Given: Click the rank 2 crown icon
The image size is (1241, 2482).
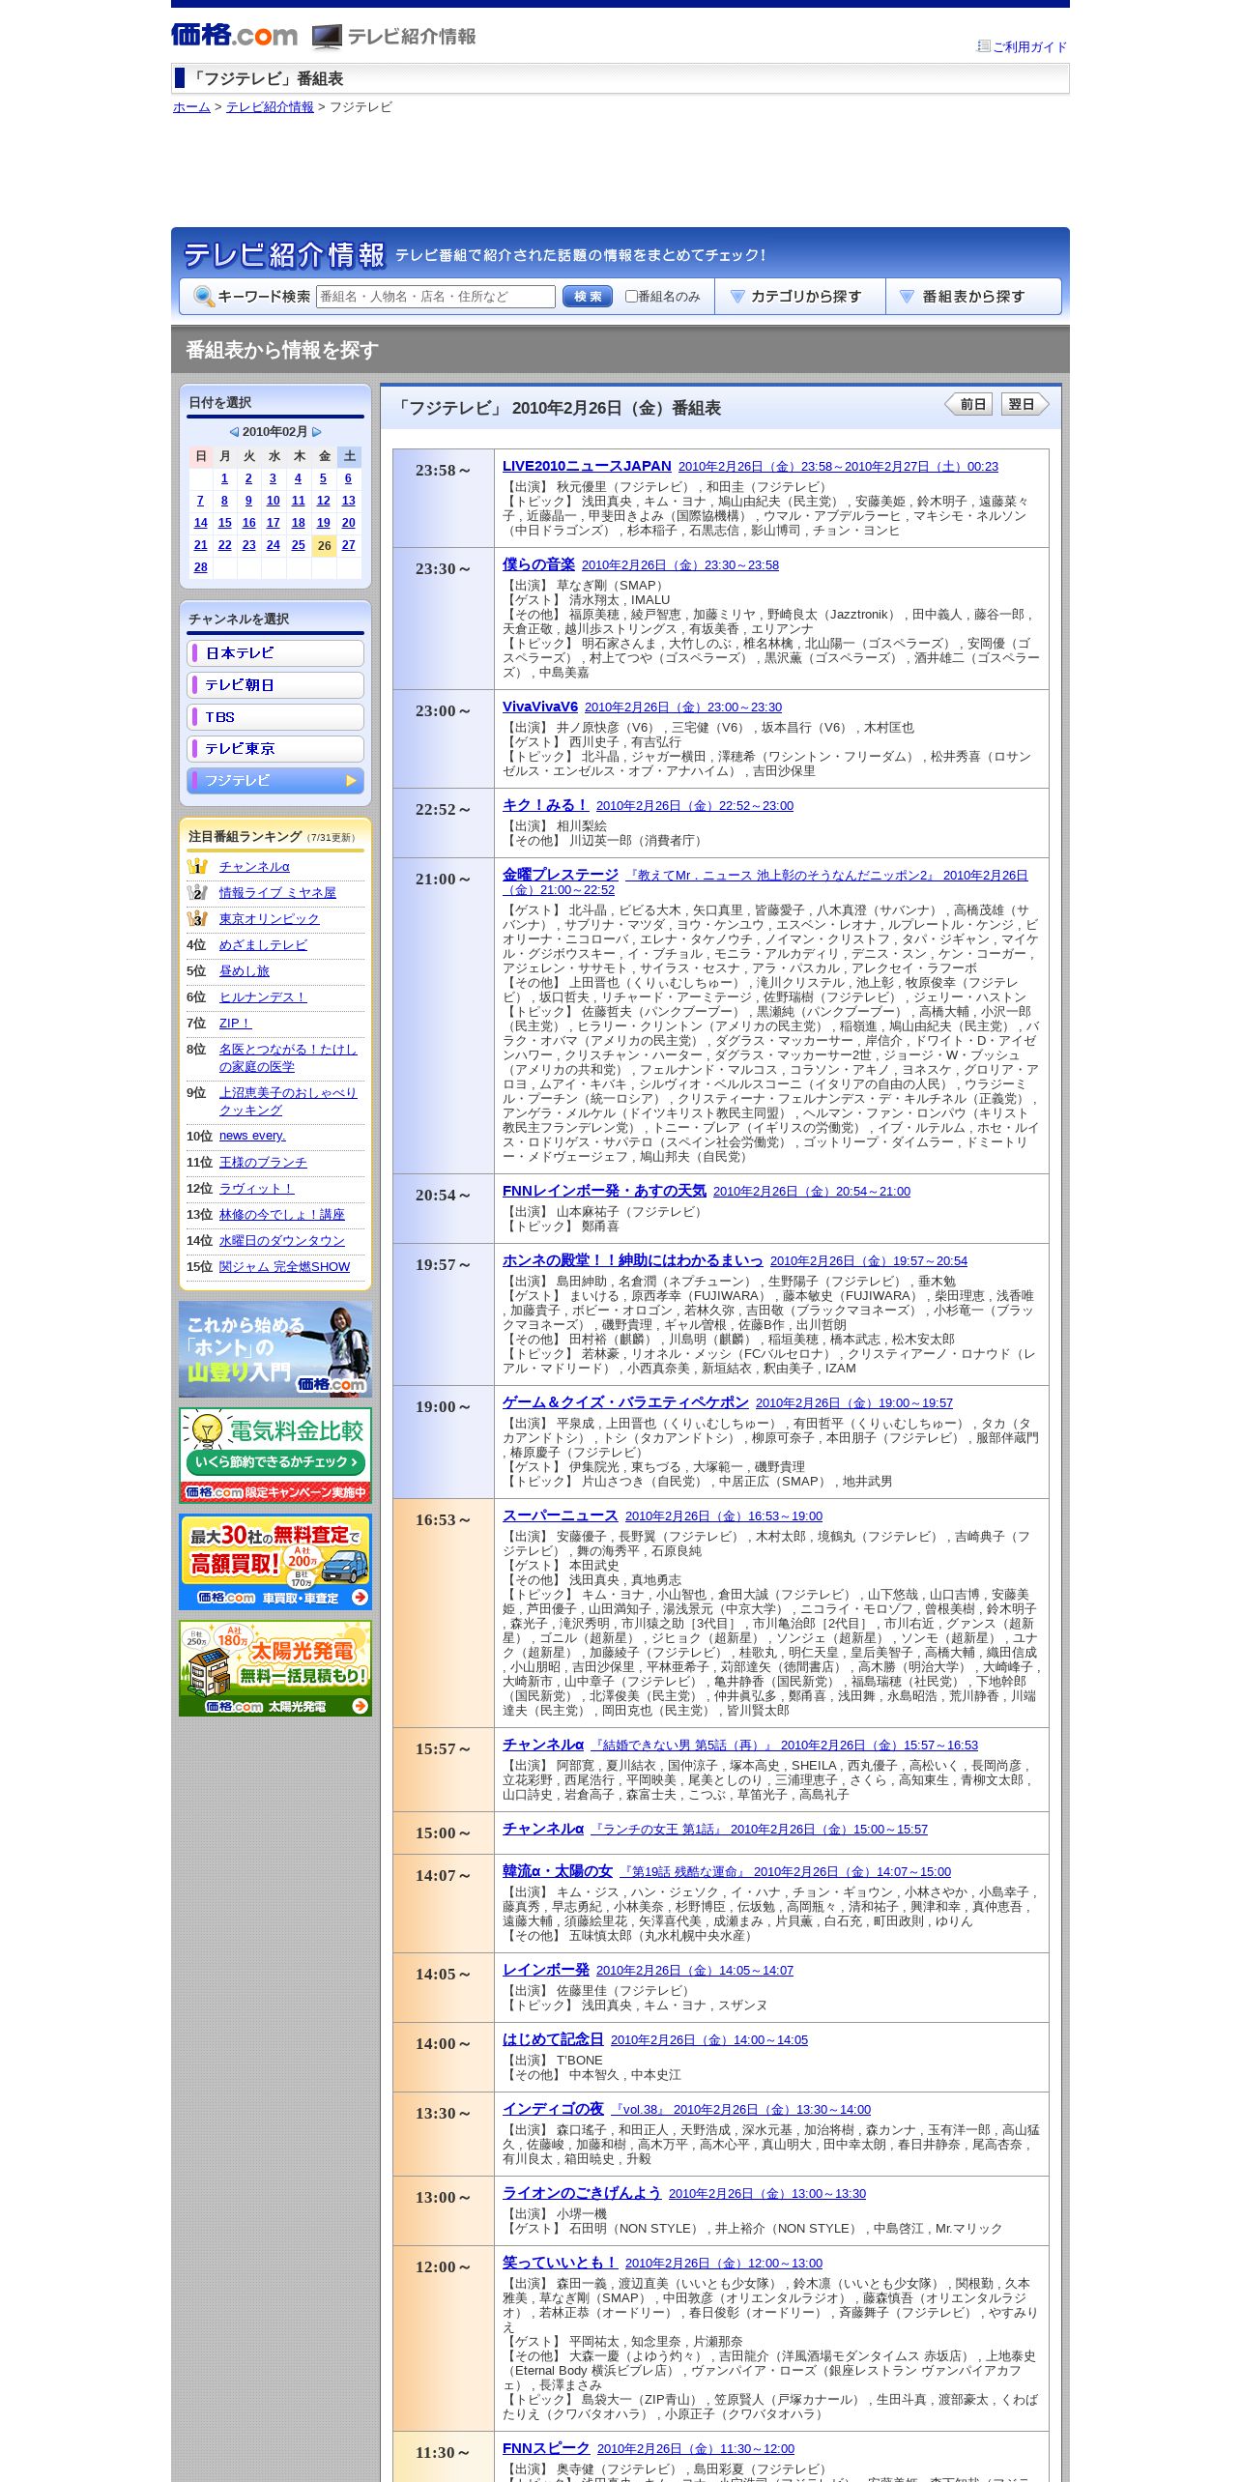Looking at the screenshot, I should coord(197,893).
